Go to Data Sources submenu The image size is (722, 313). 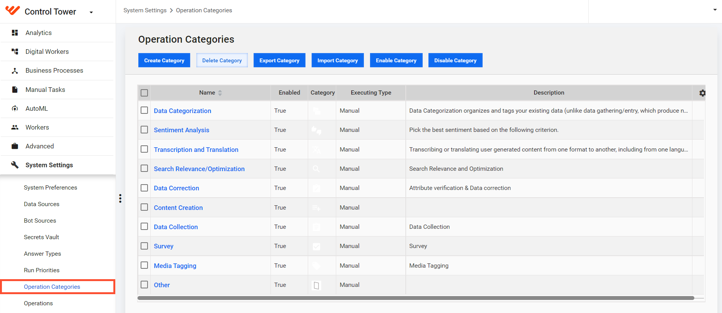[41, 204]
